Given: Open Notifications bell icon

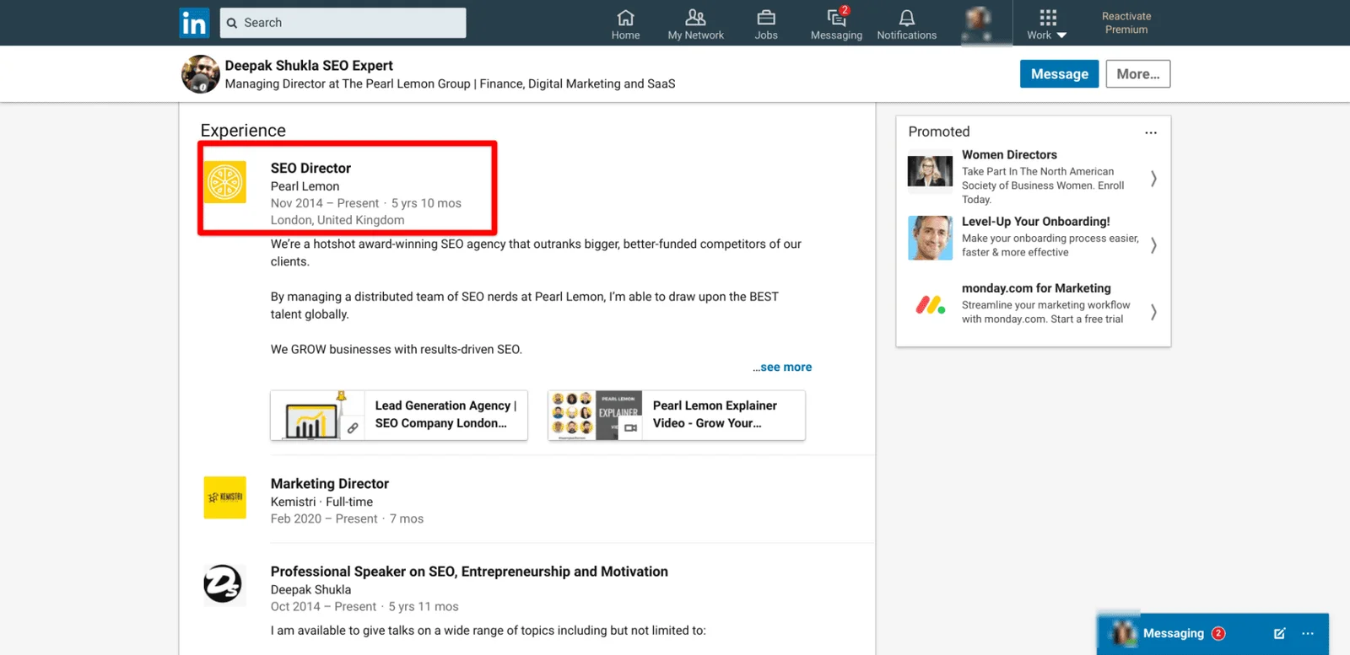Looking at the screenshot, I should [906, 24].
